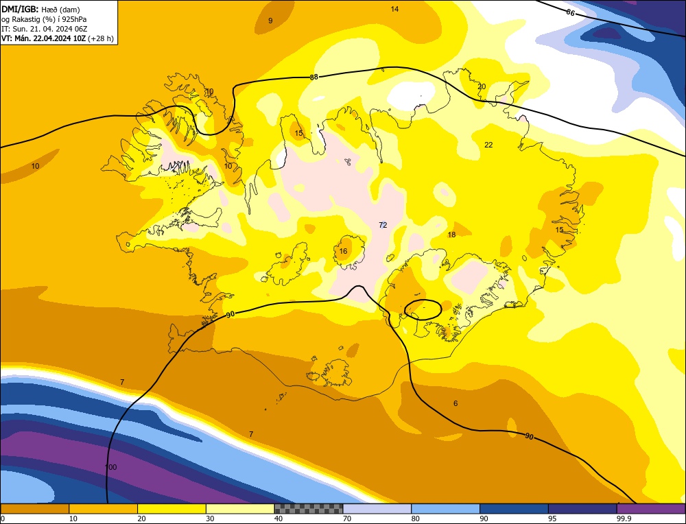686x524 pixels.
Task: Click the humidity value 9 on the map
Action: click(x=270, y=21)
